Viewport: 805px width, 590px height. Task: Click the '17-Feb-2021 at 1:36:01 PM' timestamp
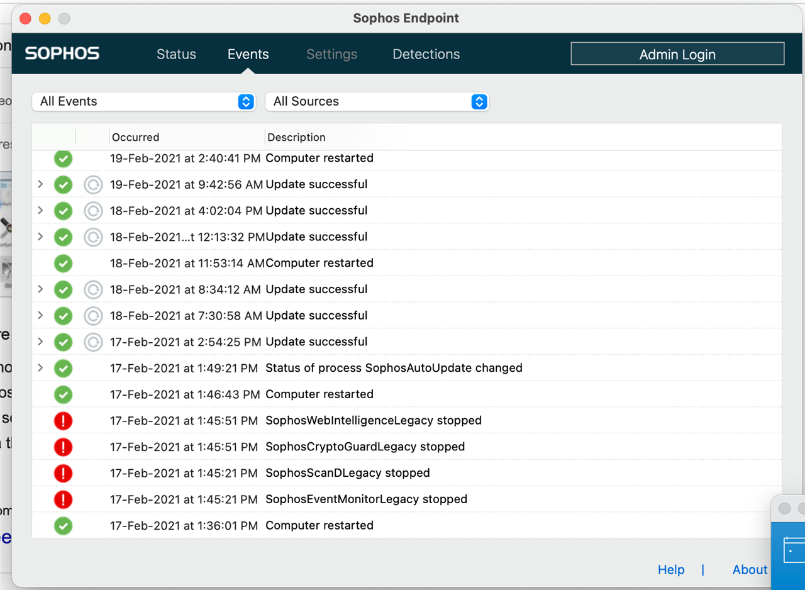[184, 525]
